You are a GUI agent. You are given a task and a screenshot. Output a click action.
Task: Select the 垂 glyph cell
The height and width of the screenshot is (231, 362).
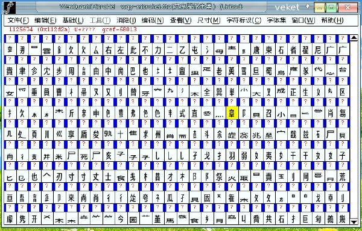[34, 92]
